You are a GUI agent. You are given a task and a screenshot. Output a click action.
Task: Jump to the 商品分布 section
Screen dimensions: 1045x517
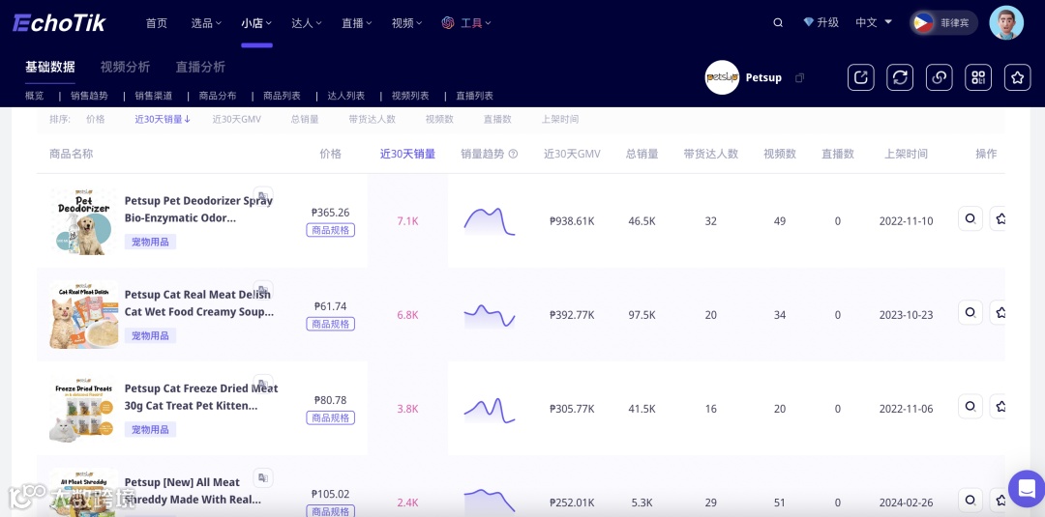click(x=218, y=96)
